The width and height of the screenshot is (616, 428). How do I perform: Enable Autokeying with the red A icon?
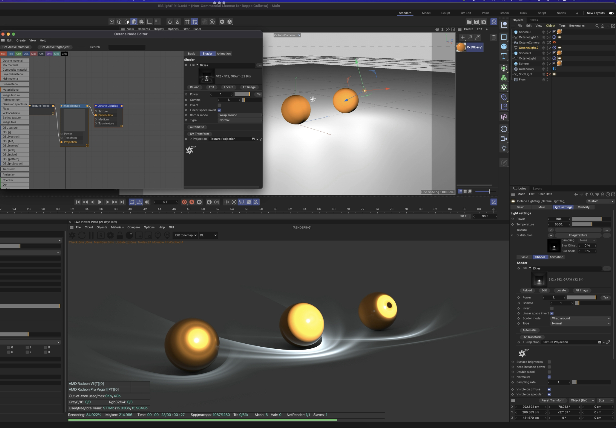(x=192, y=202)
